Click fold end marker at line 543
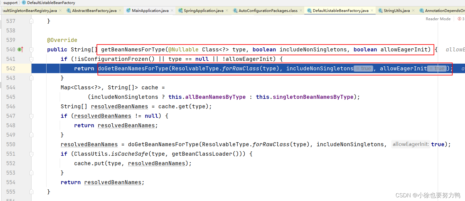 tap(31, 78)
